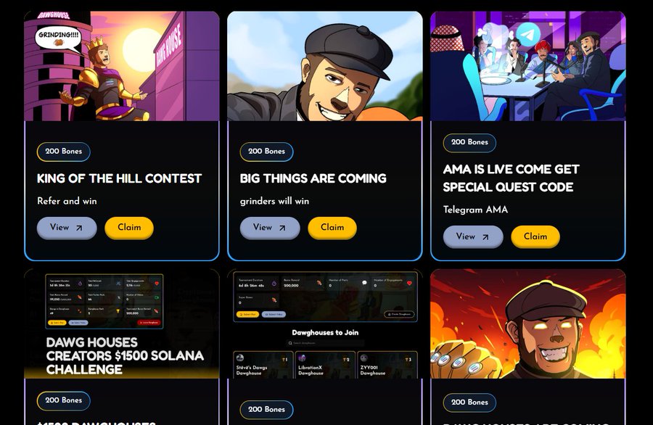Click the KING OF THE HILL CONTEST title

(x=119, y=178)
